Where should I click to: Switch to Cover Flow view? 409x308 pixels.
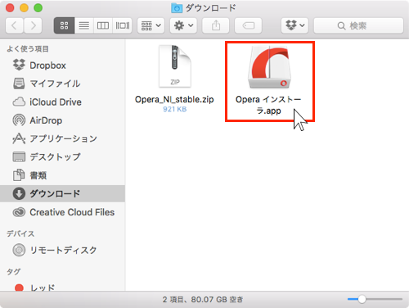click(x=123, y=25)
